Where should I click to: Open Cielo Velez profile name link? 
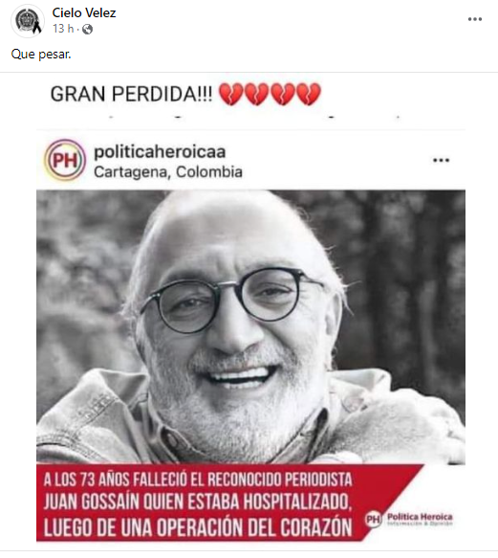(x=84, y=12)
